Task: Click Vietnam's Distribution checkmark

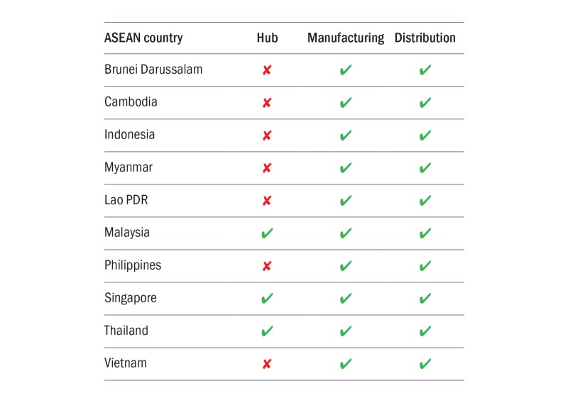Action: pos(425,364)
